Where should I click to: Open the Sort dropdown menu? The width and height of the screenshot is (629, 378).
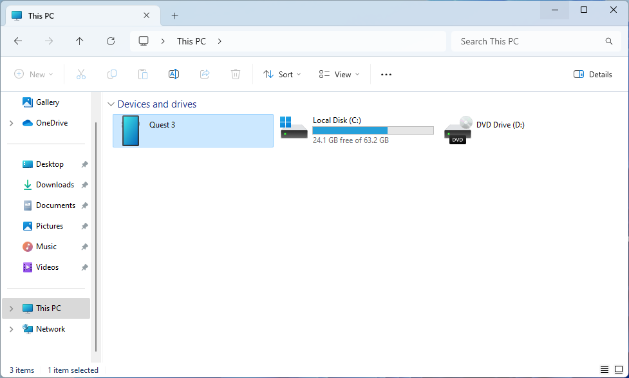pos(282,75)
